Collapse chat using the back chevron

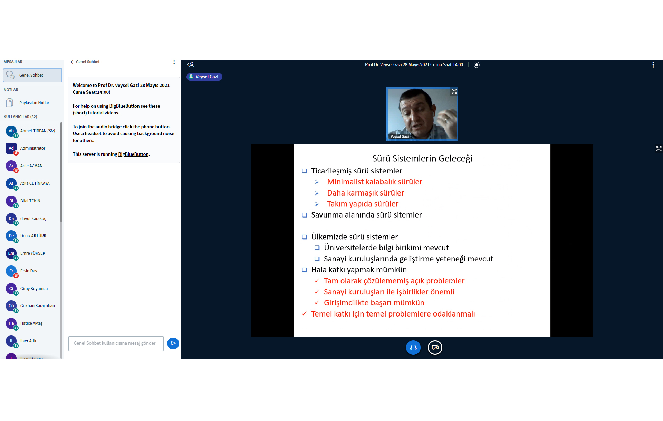pyautogui.click(x=72, y=62)
